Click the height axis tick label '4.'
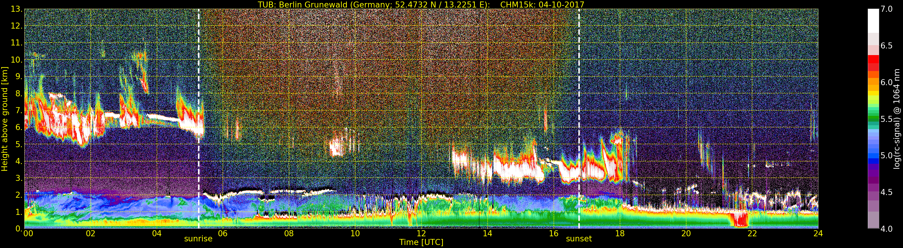Viewport: 903px width, 248px height. pyautogui.click(x=19, y=161)
